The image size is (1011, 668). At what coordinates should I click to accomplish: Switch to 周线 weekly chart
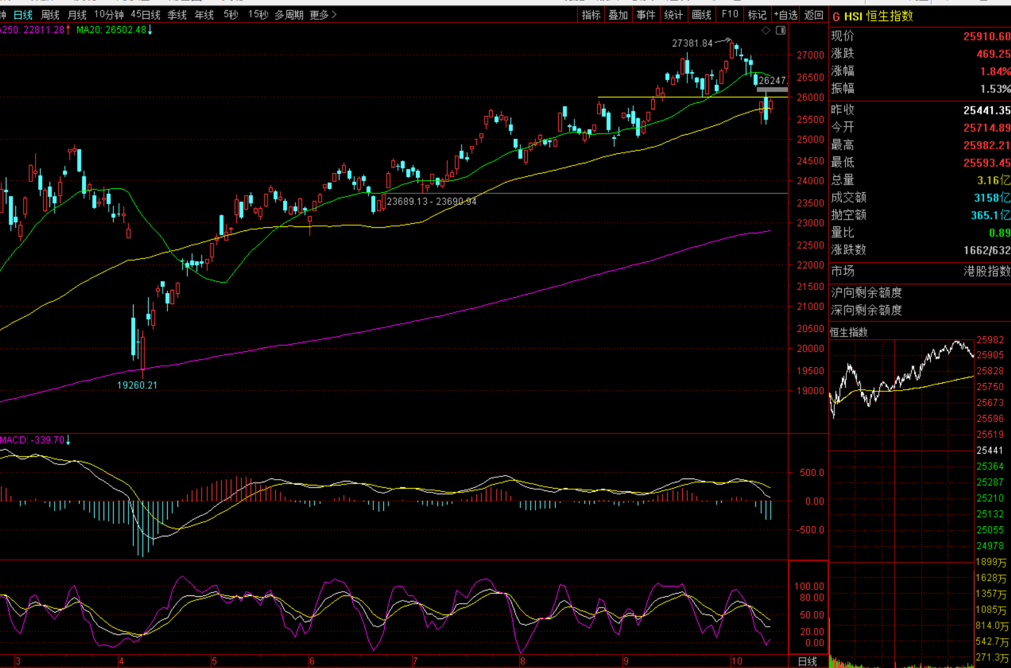coord(50,15)
